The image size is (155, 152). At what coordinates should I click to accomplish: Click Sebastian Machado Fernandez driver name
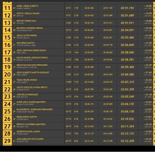tap(32, 65)
